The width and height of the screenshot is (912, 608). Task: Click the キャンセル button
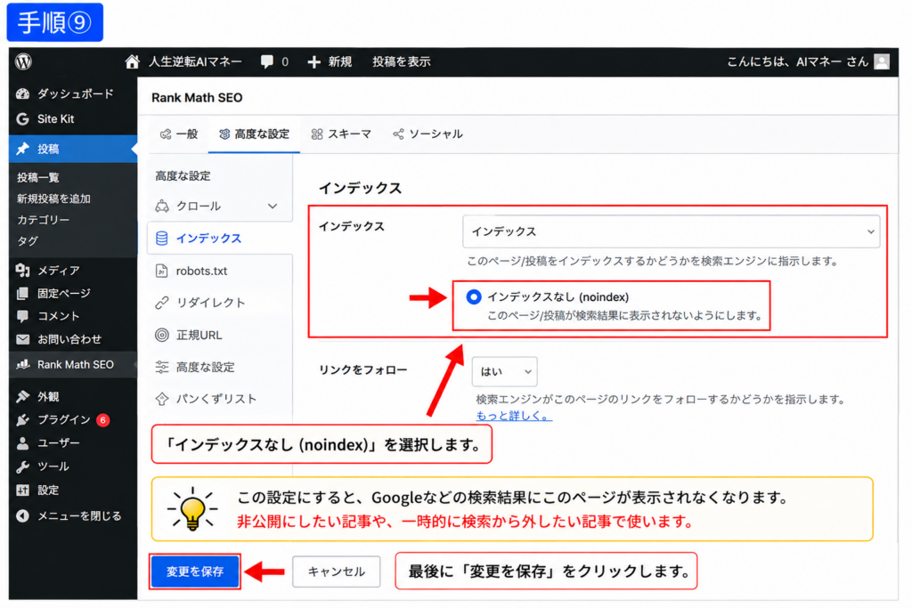coord(336,572)
